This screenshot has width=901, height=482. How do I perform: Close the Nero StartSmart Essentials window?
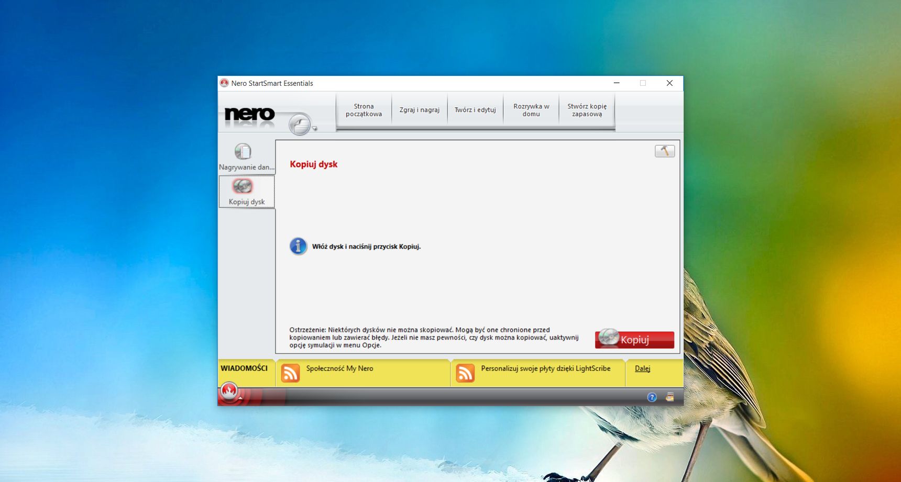pyautogui.click(x=669, y=83)
